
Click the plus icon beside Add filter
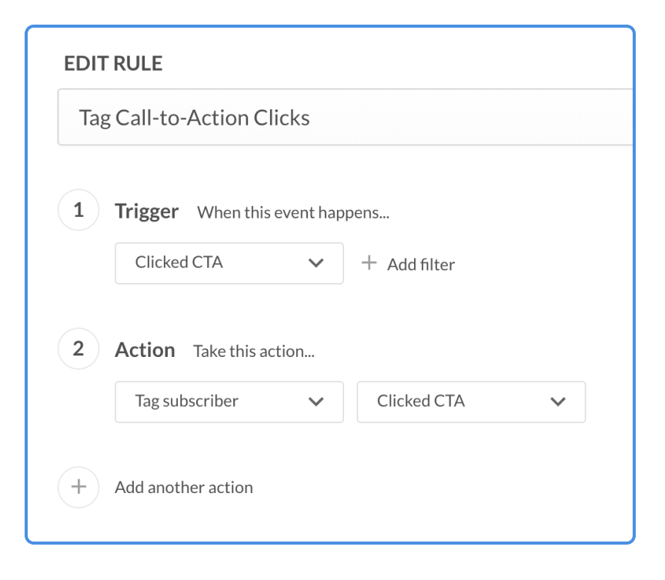[x=369, y=263]
